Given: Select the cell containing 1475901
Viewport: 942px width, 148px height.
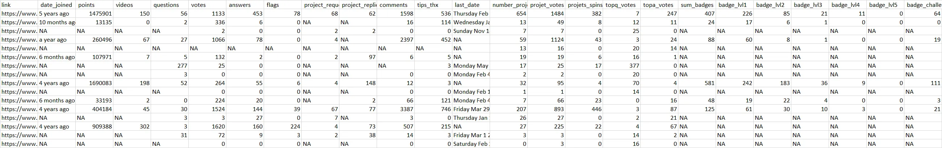Looking at the screenshot, I should click(x=95, y=13).
